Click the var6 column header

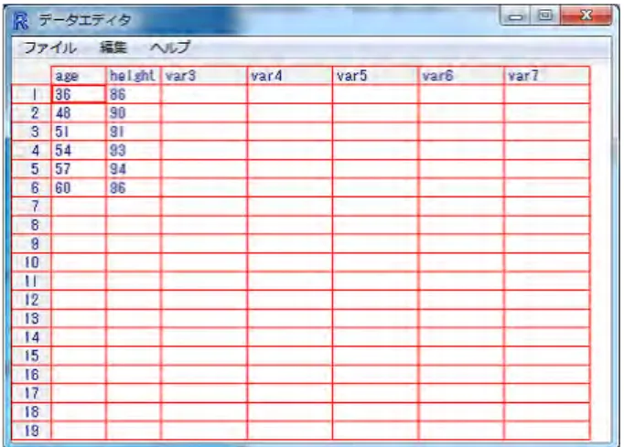click(x=461, y=76)
